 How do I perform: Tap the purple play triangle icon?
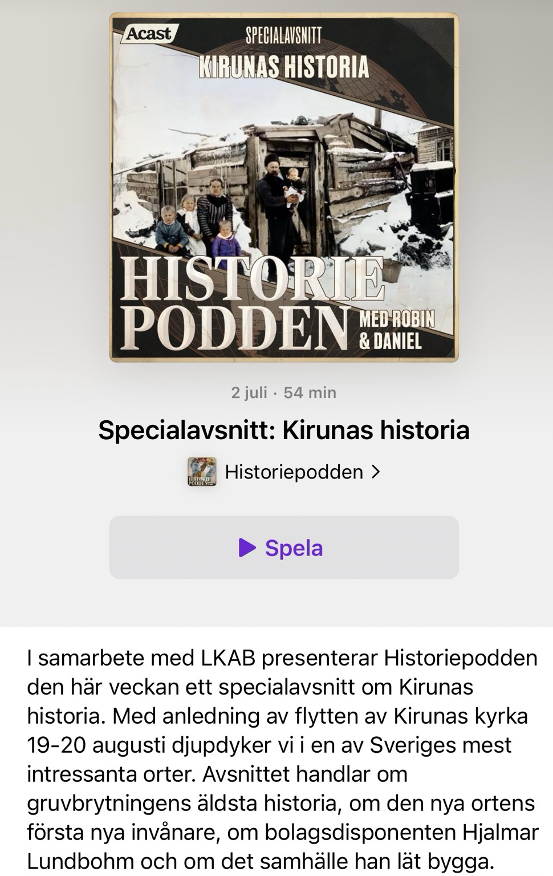247,547
